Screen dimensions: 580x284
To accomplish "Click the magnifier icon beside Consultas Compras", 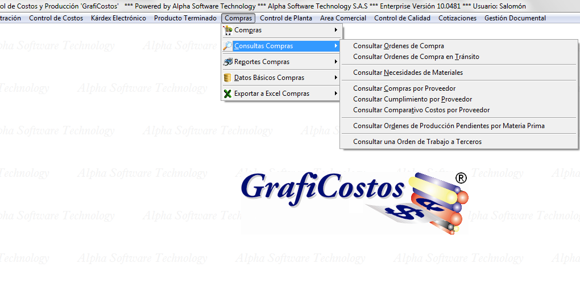I will [x=228, y=46].
